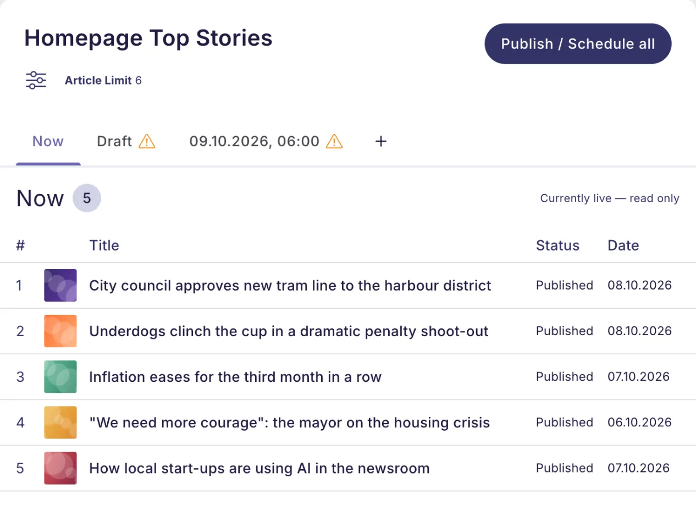Image resolution: width=696 pixels, height=523 pixels.
Task: Click the Status column header
Action: [x=557, y=245]
